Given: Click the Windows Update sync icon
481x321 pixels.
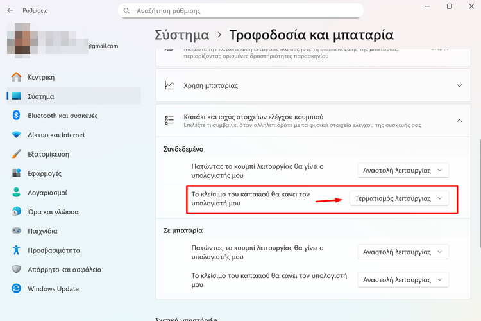Looking at the screenshot, I should (16, 288).
